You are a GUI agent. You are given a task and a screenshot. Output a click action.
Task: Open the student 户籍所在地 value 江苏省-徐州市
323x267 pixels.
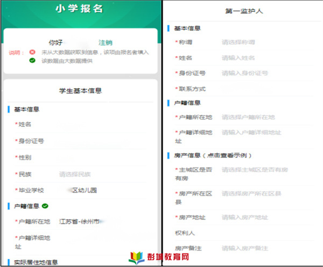tap(79, 221)
